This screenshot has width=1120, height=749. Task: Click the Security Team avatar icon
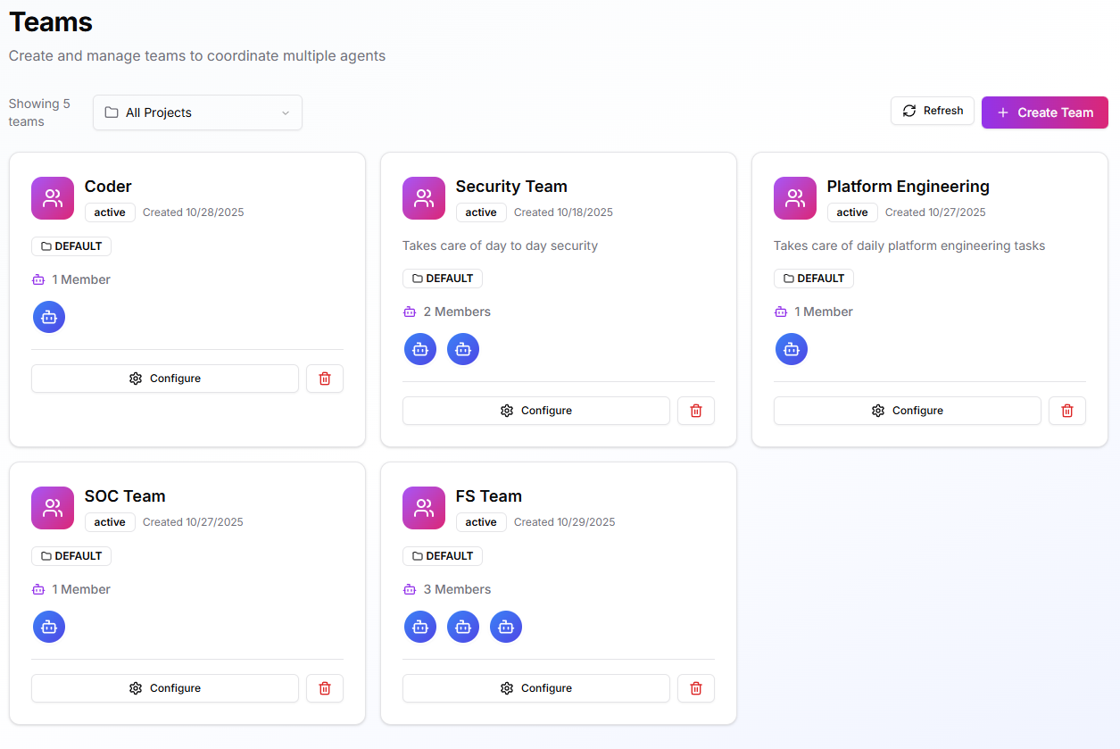pos(424,198)
